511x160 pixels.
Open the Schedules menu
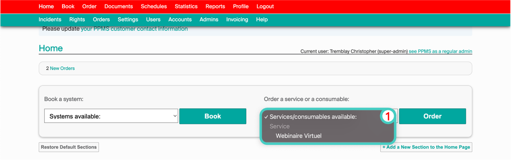[x=154, y=6]
